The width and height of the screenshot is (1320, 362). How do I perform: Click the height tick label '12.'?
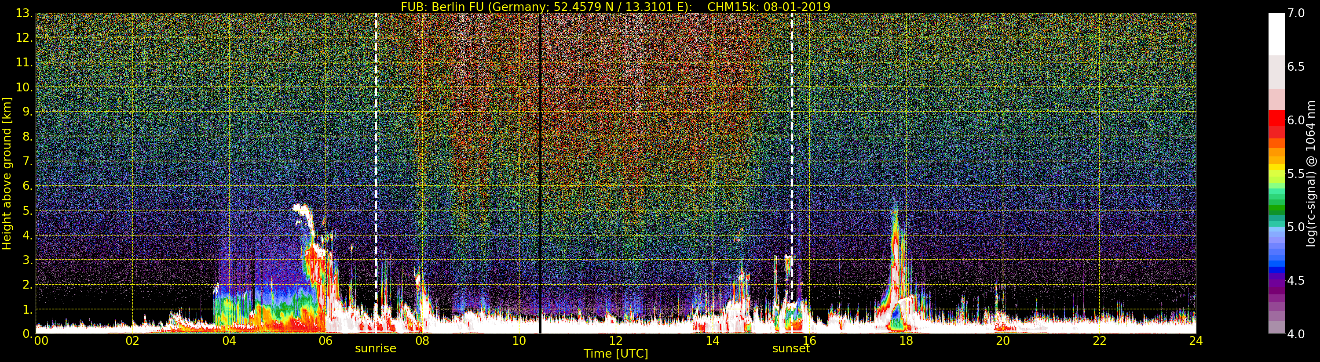click(24, 38)
